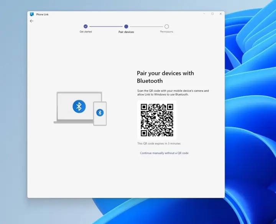Click the Pair devices step label
Image resolution: width=276 pixels, height=224 pixels.
(x=126, y=32)
